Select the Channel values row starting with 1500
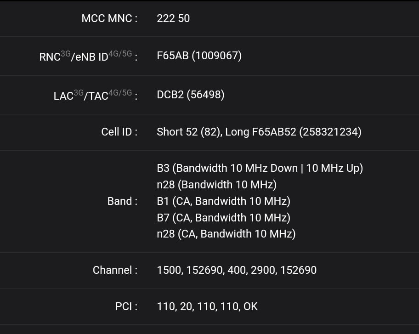The width and height of the screenshot is (419, 334). [237, 270]
